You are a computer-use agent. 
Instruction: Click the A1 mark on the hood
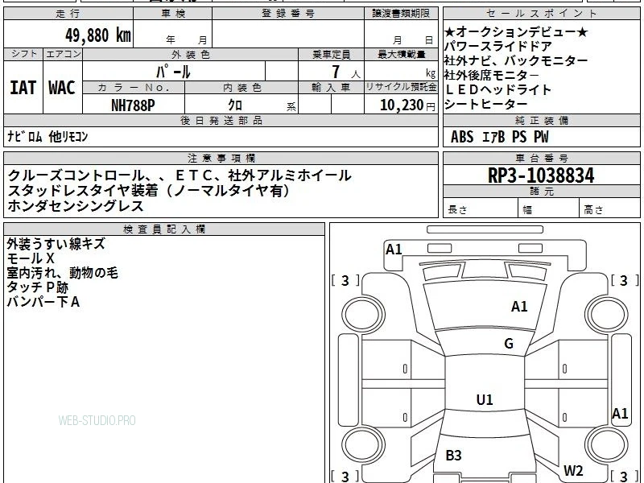(519, 307)
